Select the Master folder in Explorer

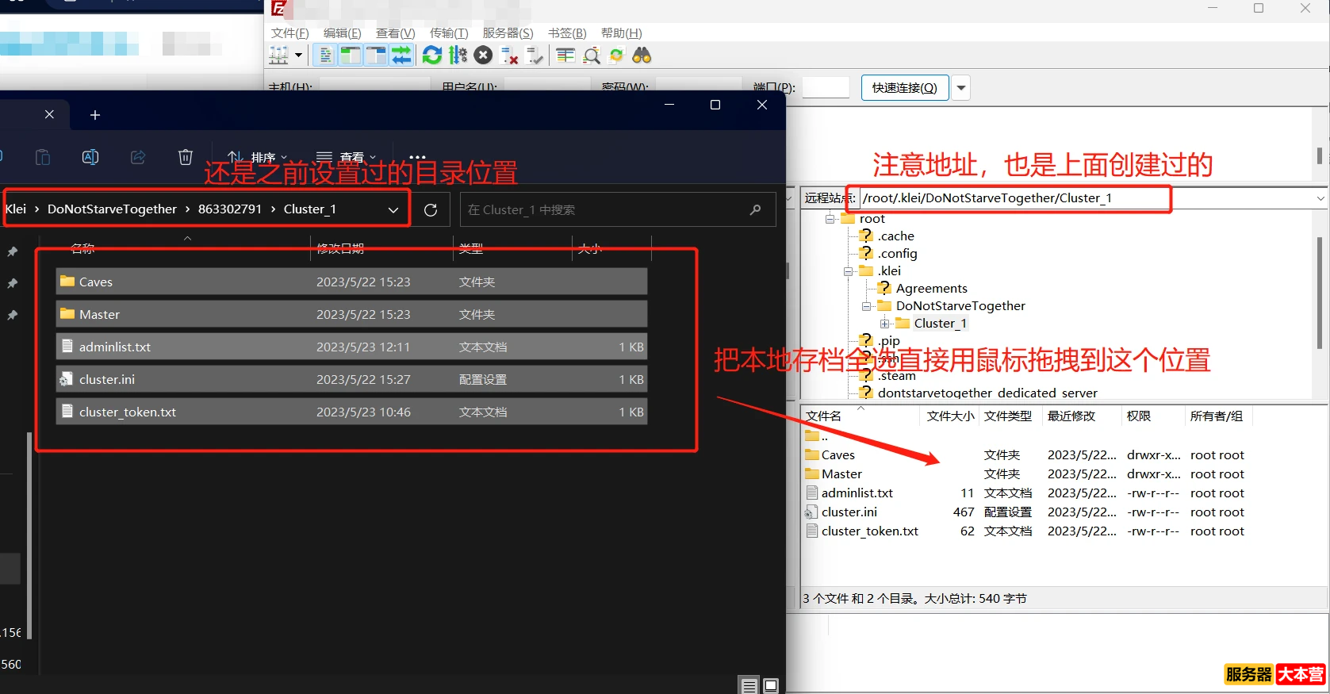click(x=352, y=314)
